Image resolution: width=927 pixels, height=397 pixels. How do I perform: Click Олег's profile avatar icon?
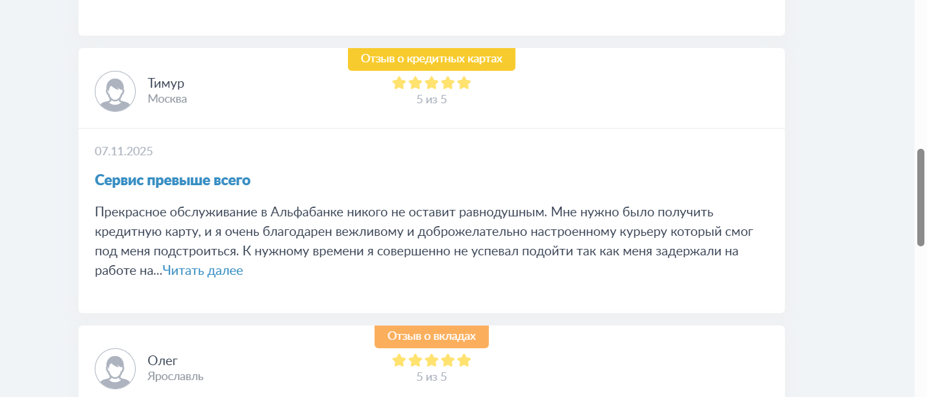pos(115,368)
